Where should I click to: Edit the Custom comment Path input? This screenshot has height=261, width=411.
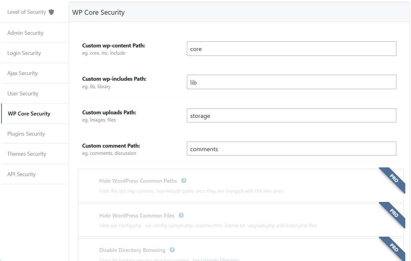click(x=291, y=149)
